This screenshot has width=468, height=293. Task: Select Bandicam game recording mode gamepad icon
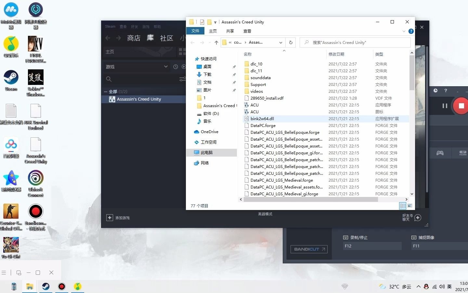[440, 153]
